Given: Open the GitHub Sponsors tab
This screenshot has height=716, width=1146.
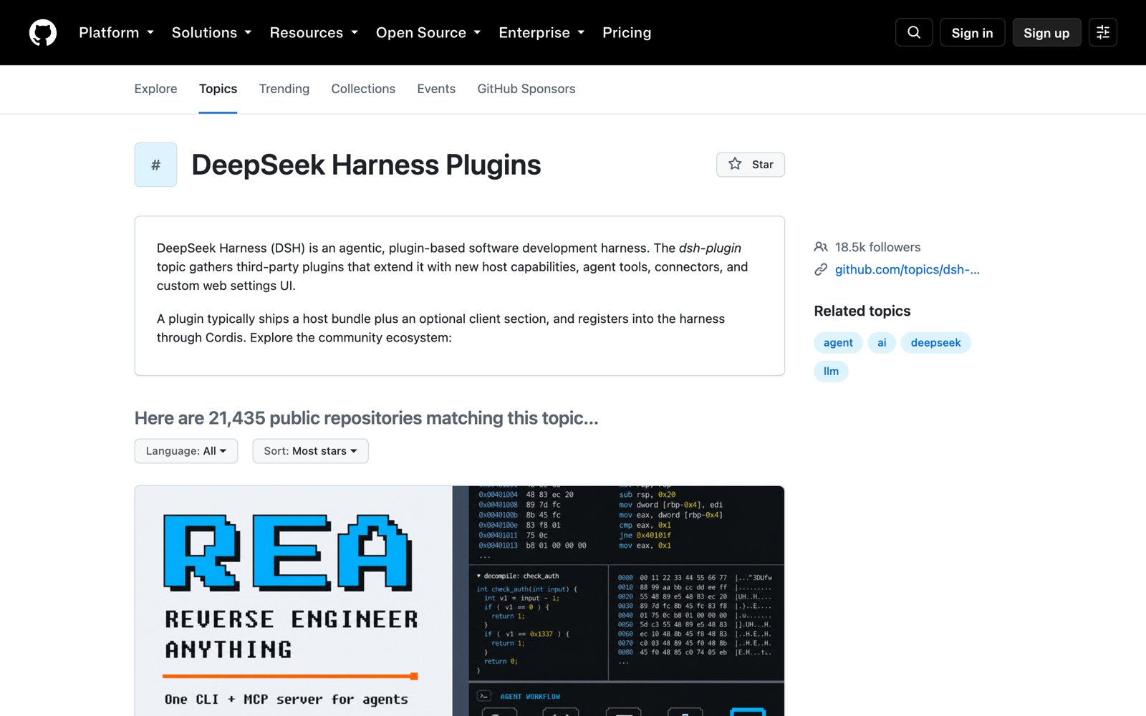Looking at the screenshot, I should (x=526, y=89).
